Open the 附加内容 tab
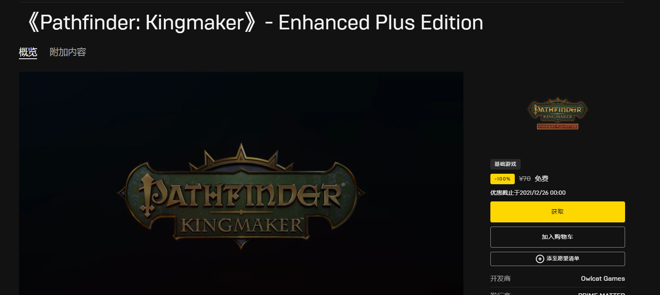Screen dimensions: 660x295 click(68, 52)
